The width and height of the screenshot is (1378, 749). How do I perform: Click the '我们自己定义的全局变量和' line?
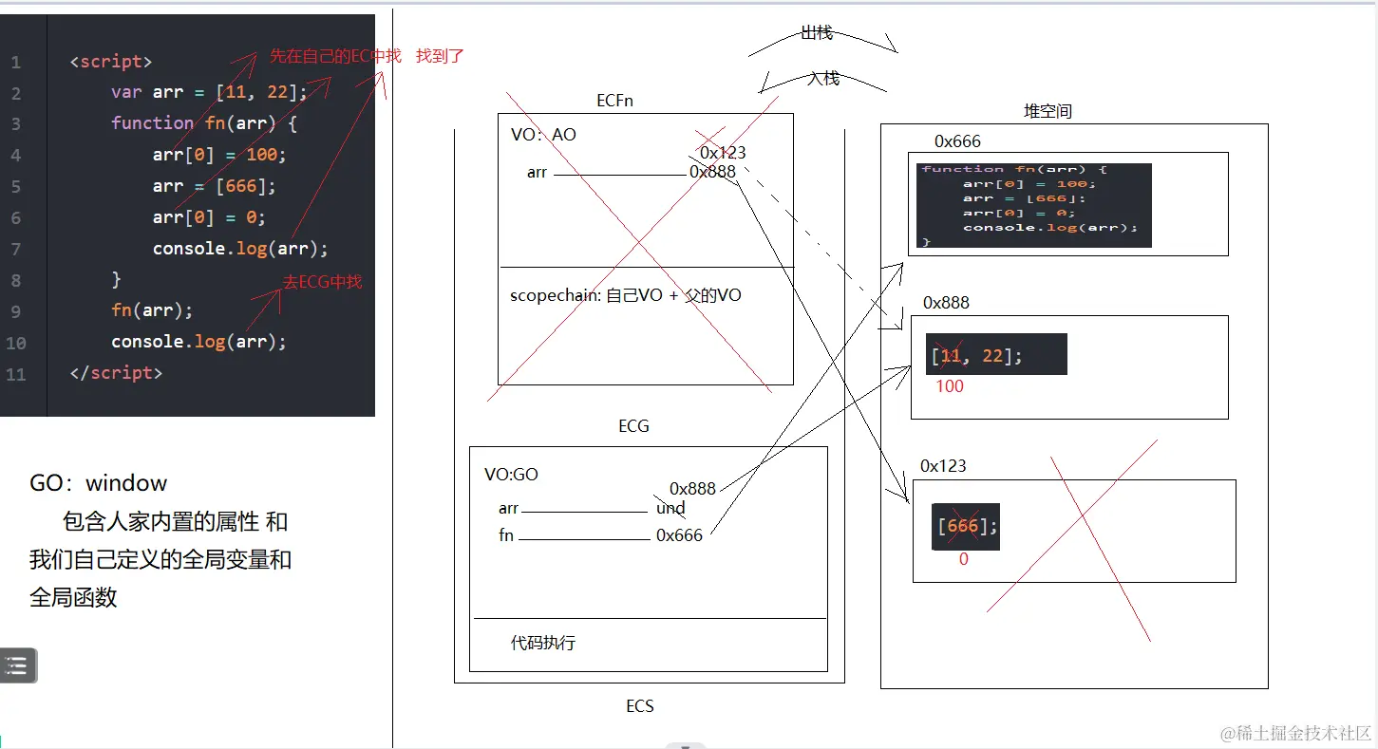(x=160, y=559)
